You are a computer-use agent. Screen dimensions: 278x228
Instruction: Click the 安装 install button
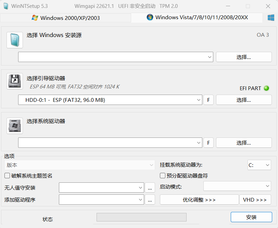click(251, 217)
